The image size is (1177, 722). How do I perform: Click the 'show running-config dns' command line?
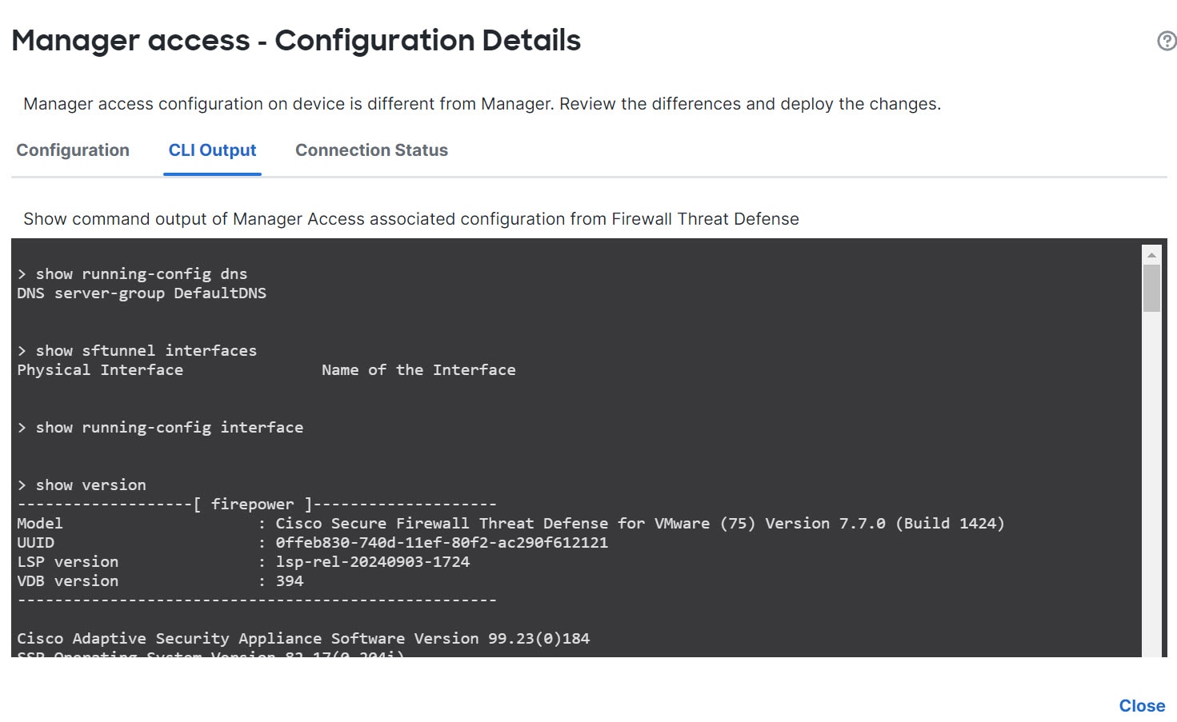click(132, 274)
